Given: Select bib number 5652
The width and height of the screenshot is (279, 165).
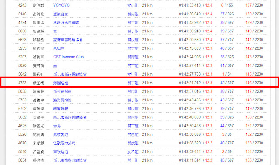Looking at the screenshot, I should pos(22,117).
